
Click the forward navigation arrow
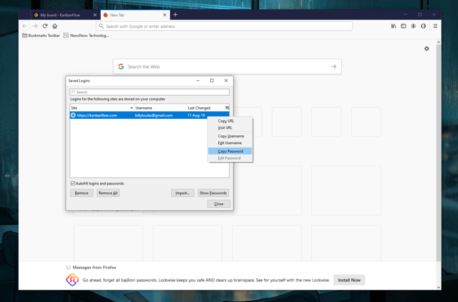pyautogui.click(x=35, y=26)
